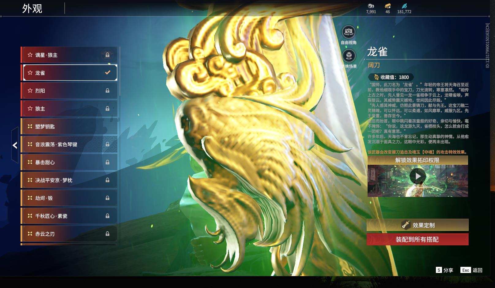495x288 pixels.
Task: Click the change scene cube icon
Action: point(349,56)
